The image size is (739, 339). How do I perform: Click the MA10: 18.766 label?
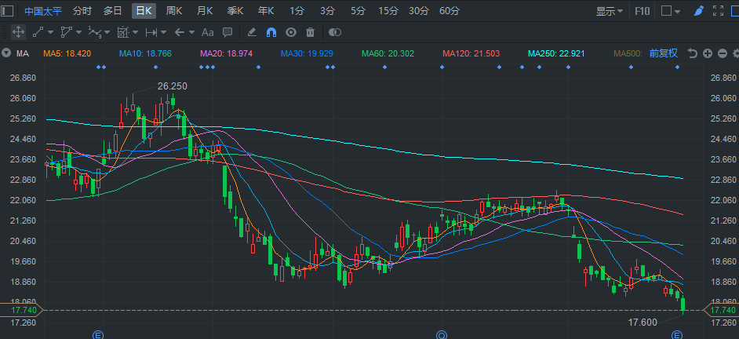tap(146, 53)
